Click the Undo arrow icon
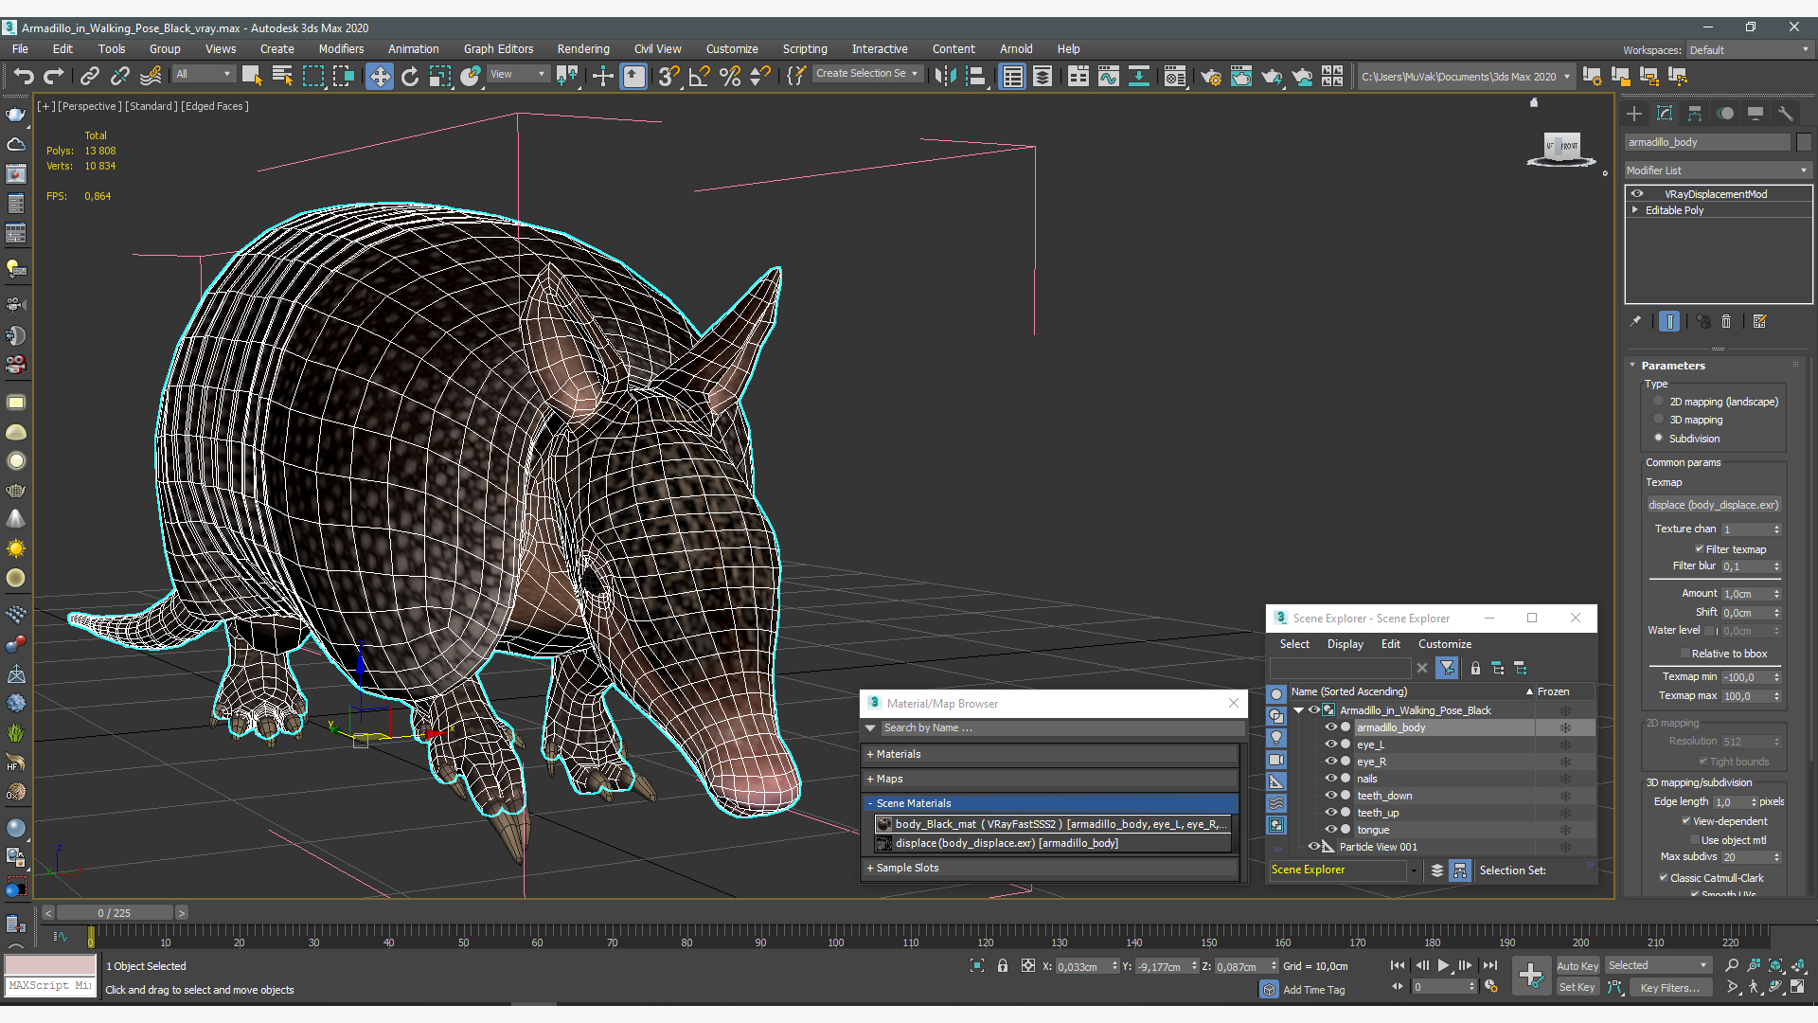The image size is (1818, 1023). click(x=23, y=76)
